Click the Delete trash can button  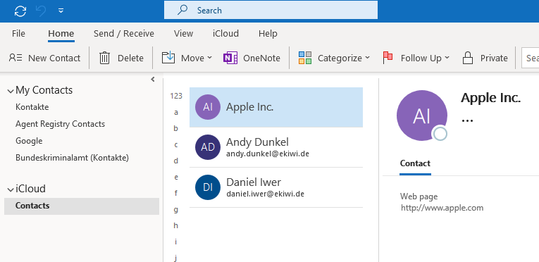pyautogui.click(x=121, y=58)
